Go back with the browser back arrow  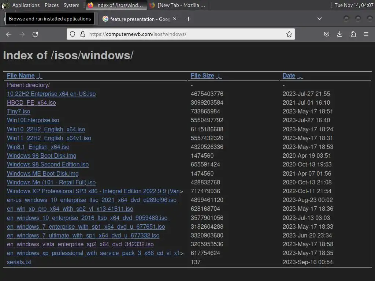[9, 34]
